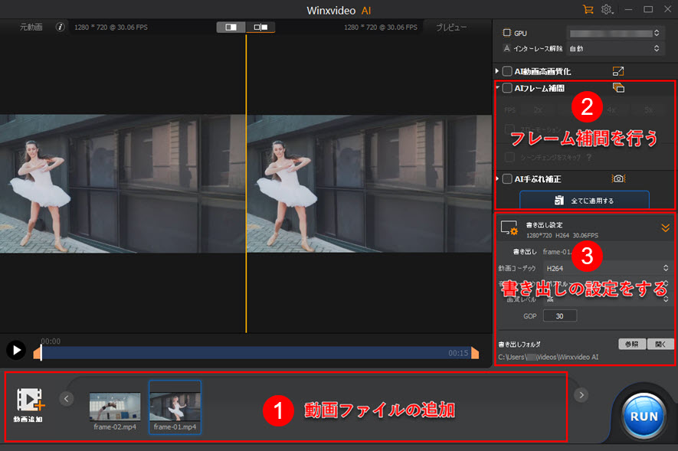Open the settings gear menu
Image resolution: width=678 pixels, height=451 pixels.
coord(607,9)
